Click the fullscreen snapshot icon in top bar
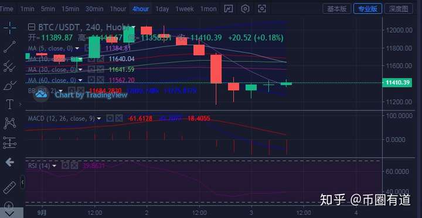This screenshot has height=218, width=422. (262, 9)
